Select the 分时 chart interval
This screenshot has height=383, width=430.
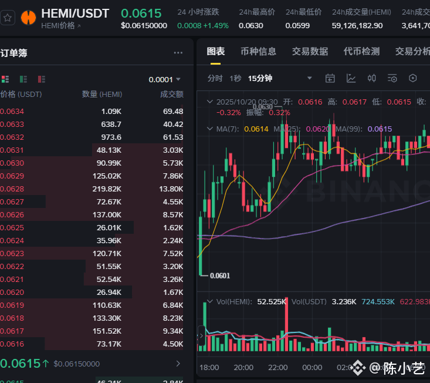[x=215, y=79]
